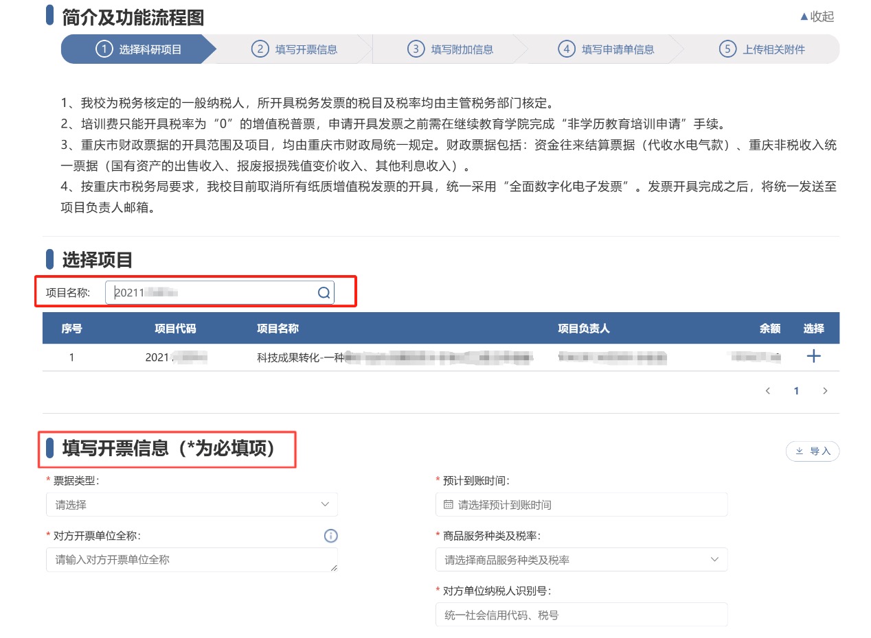This screenshot has height=638, width=871.
Task: Open the 票据类型 dropdown
Action: click(192, 504)
